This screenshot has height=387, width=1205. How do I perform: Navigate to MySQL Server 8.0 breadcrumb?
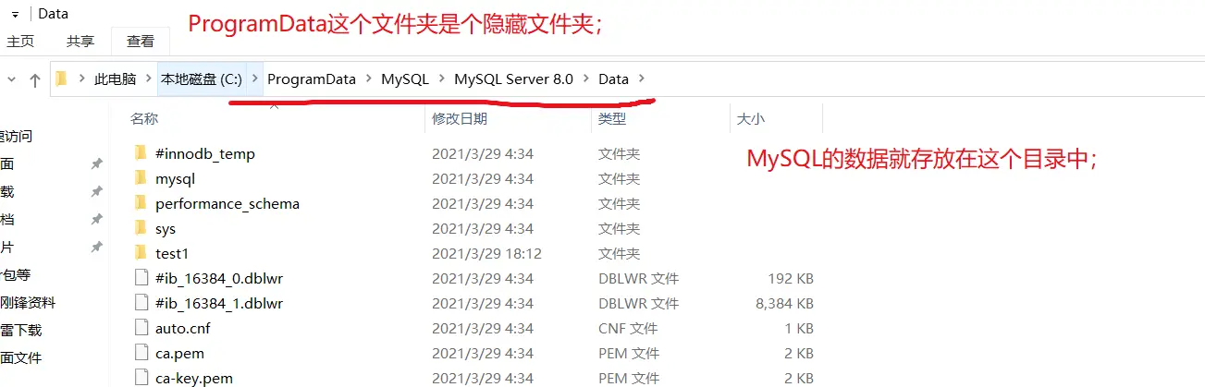[513, 79]
